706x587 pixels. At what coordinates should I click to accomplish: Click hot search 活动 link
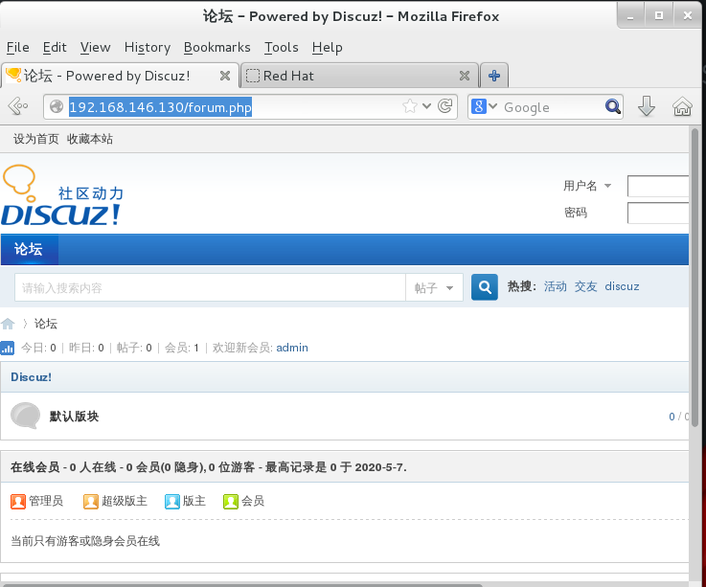[556, 286]
